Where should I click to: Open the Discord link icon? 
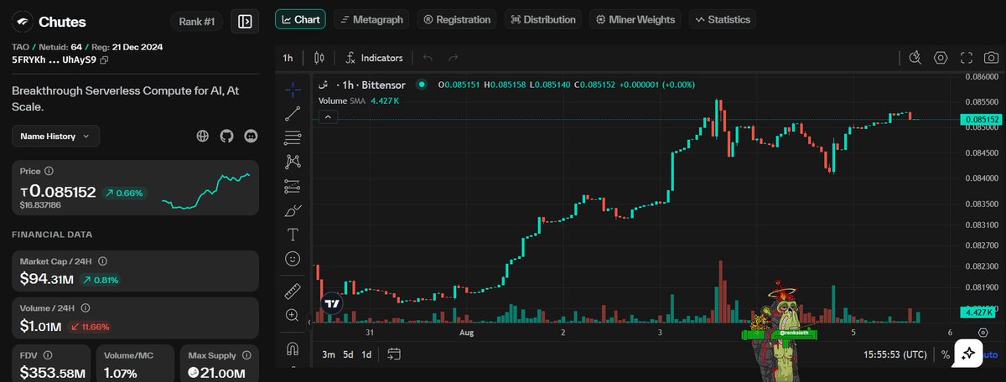point(251,136)
